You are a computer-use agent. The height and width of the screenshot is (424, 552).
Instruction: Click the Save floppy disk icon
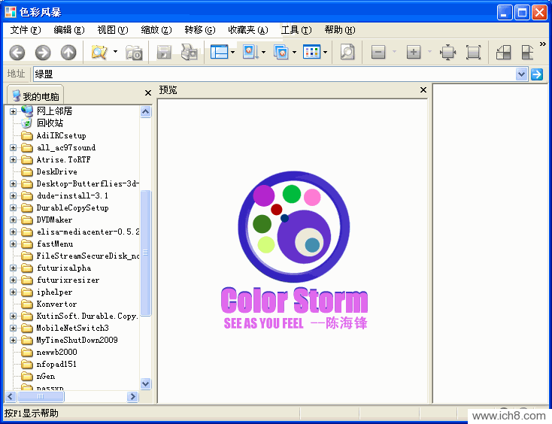tap(164, 53)
